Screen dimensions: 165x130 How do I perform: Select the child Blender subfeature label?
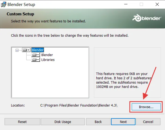[x=47, y=55]
